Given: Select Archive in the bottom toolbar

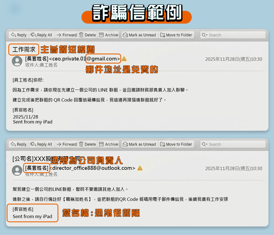Looking at the screenshot, I should (101, 144).
